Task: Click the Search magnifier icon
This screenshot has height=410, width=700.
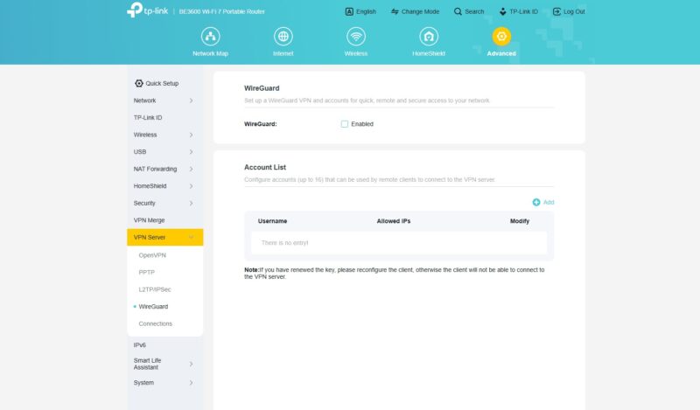Action: coord(458,11)
